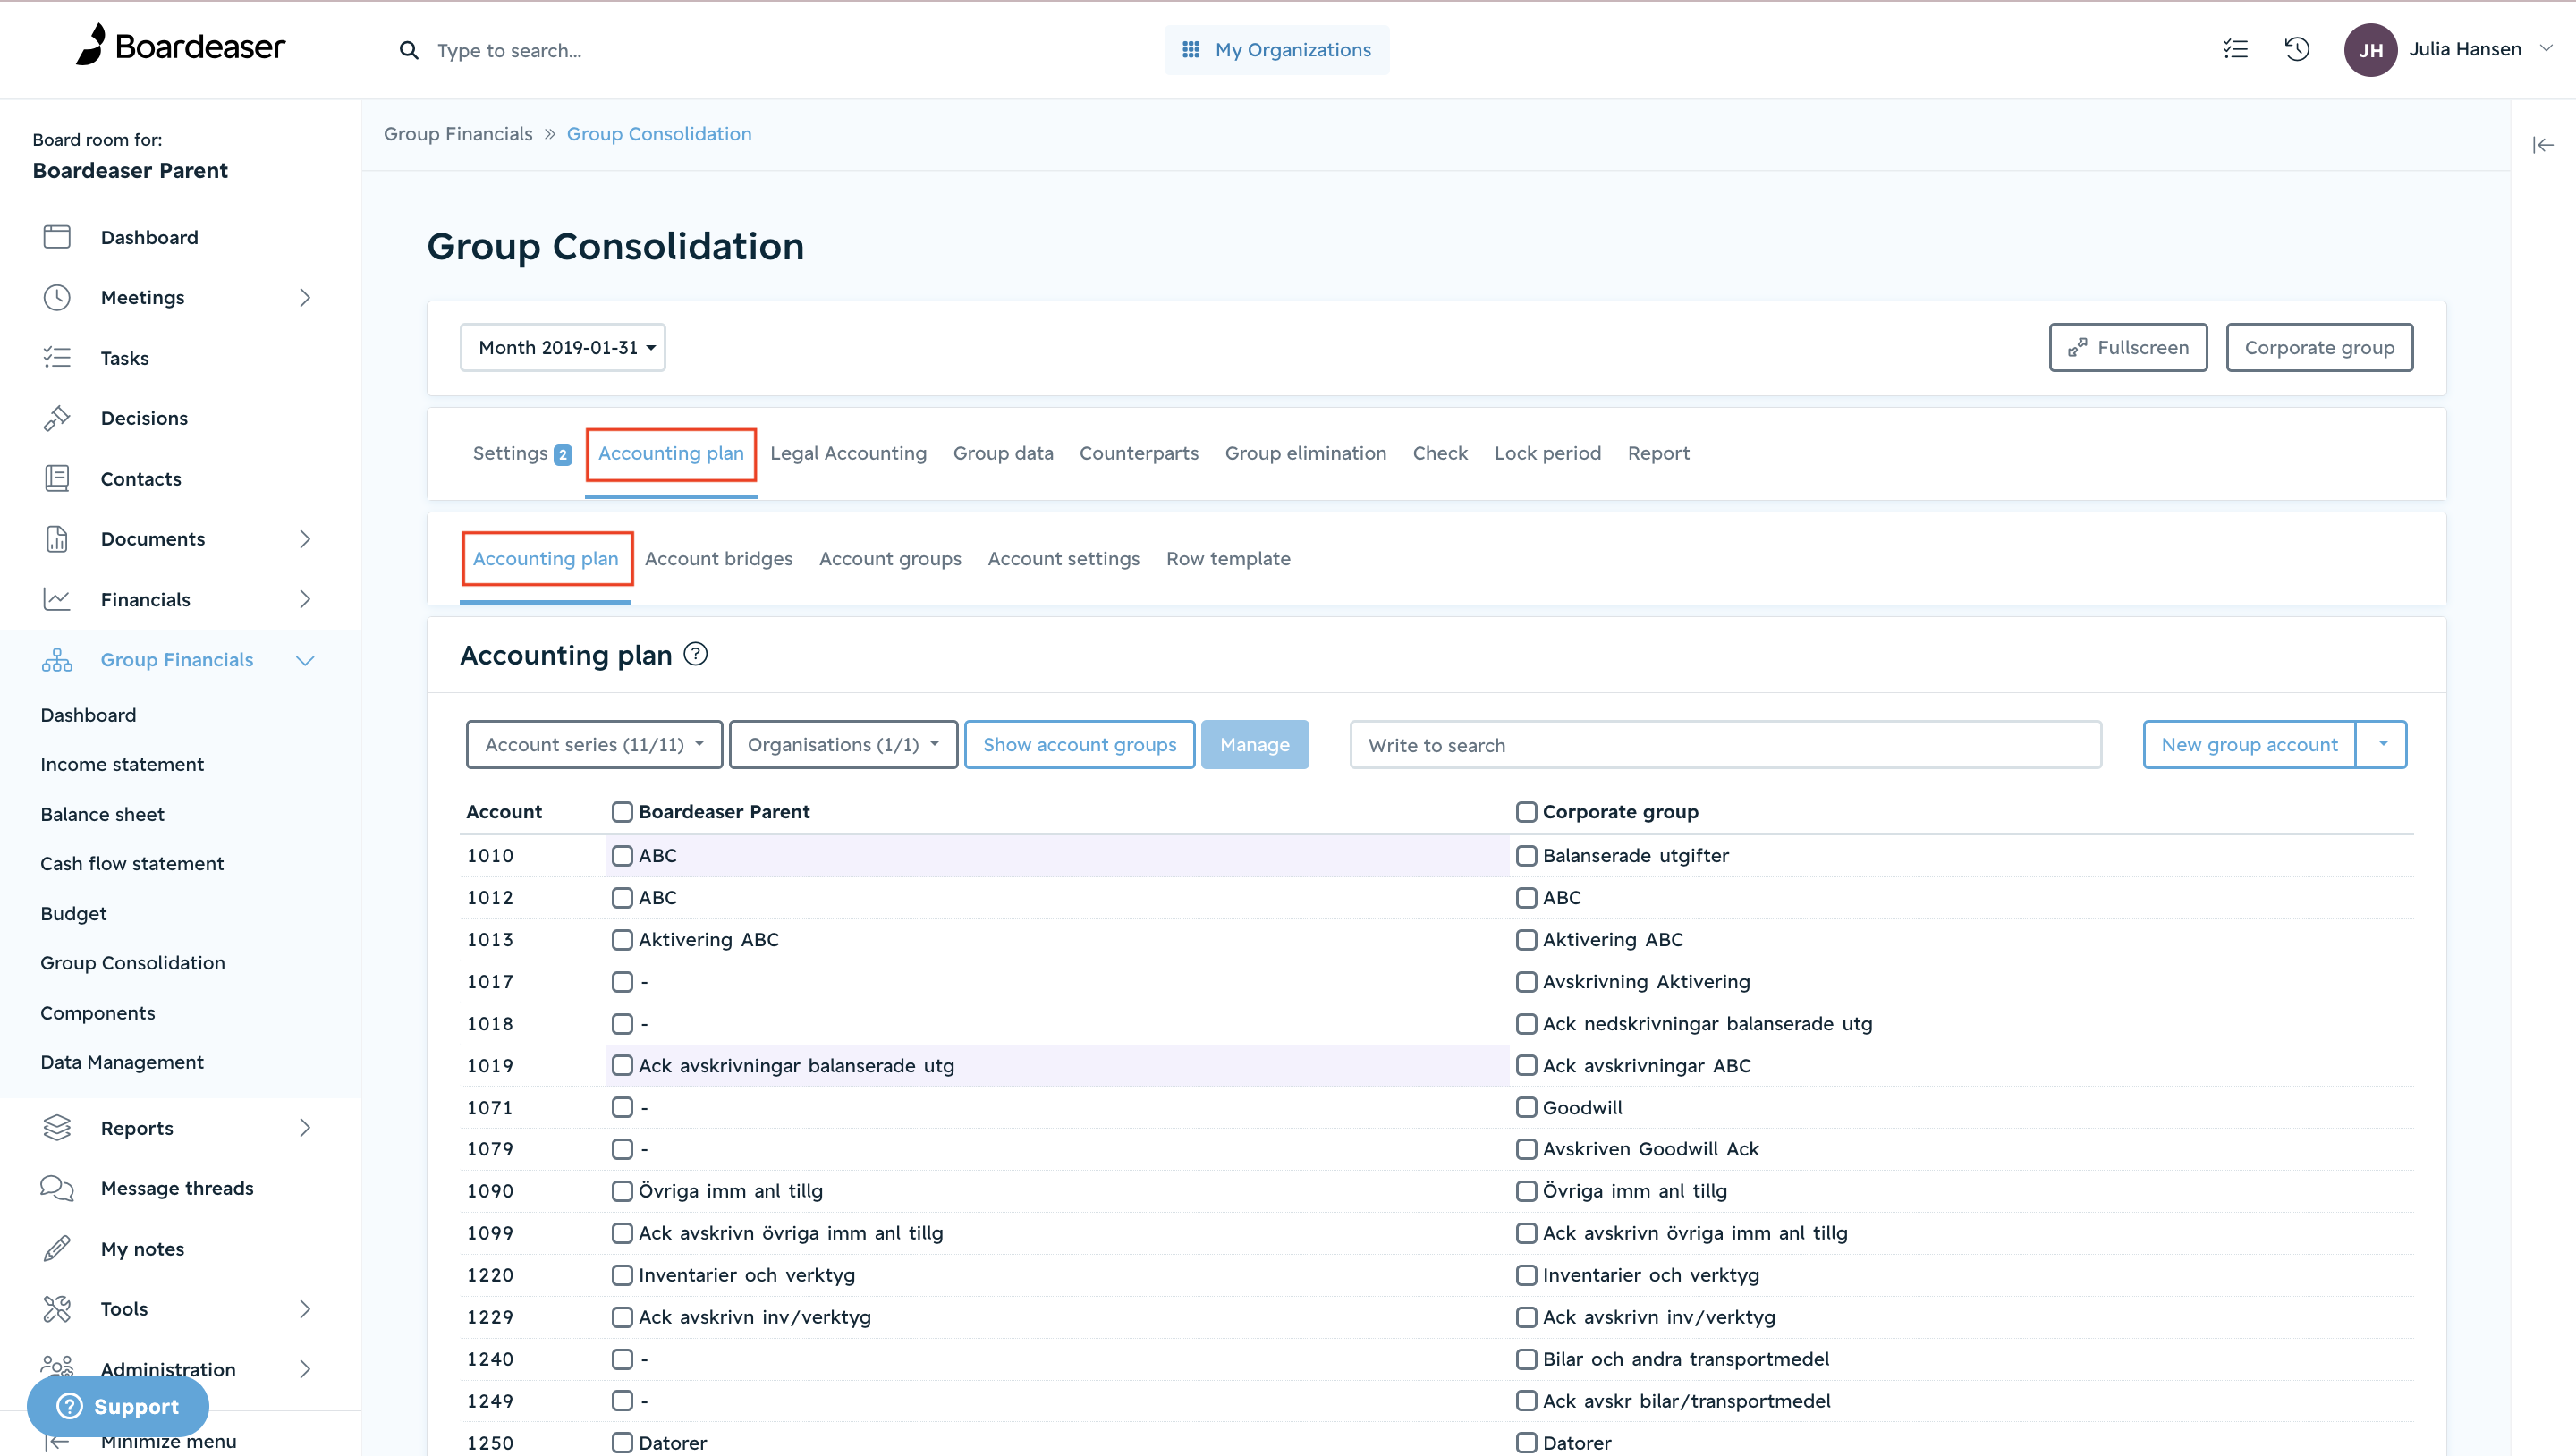Collapse right panel with arrow icon
The image size is (2576, 1456).
point(2543,146)
